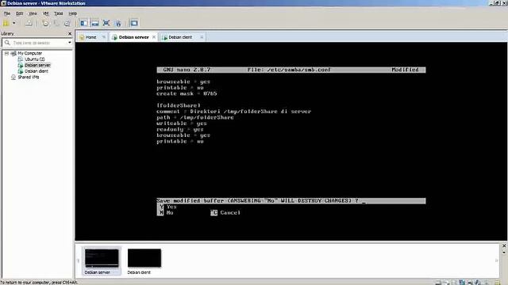This screenshot has height=285, width=508.
Task: Open the library search filter dropdown
Action: tap(69, 43)
